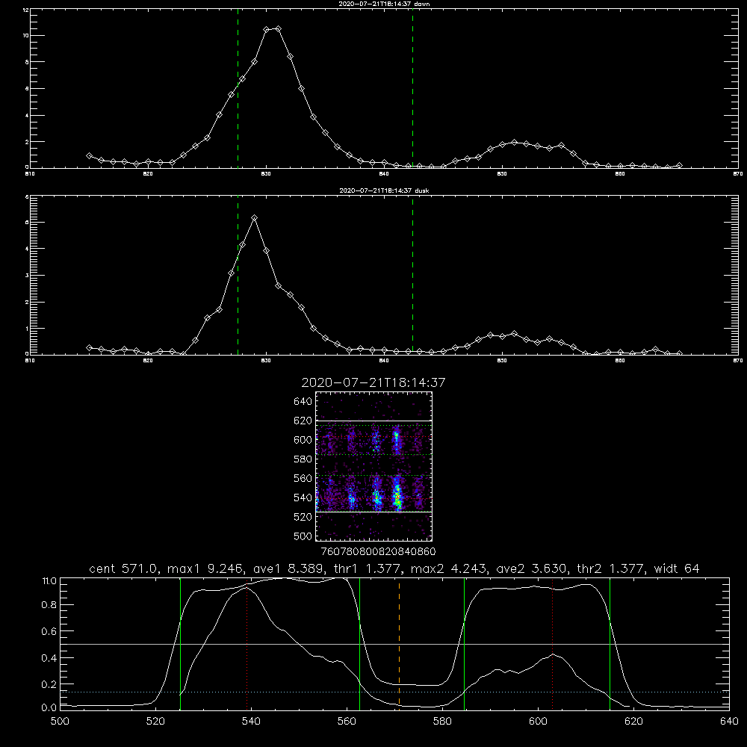
Task: Click the "0.0" label on bottom plot y-axis
Action: point(49,708)
